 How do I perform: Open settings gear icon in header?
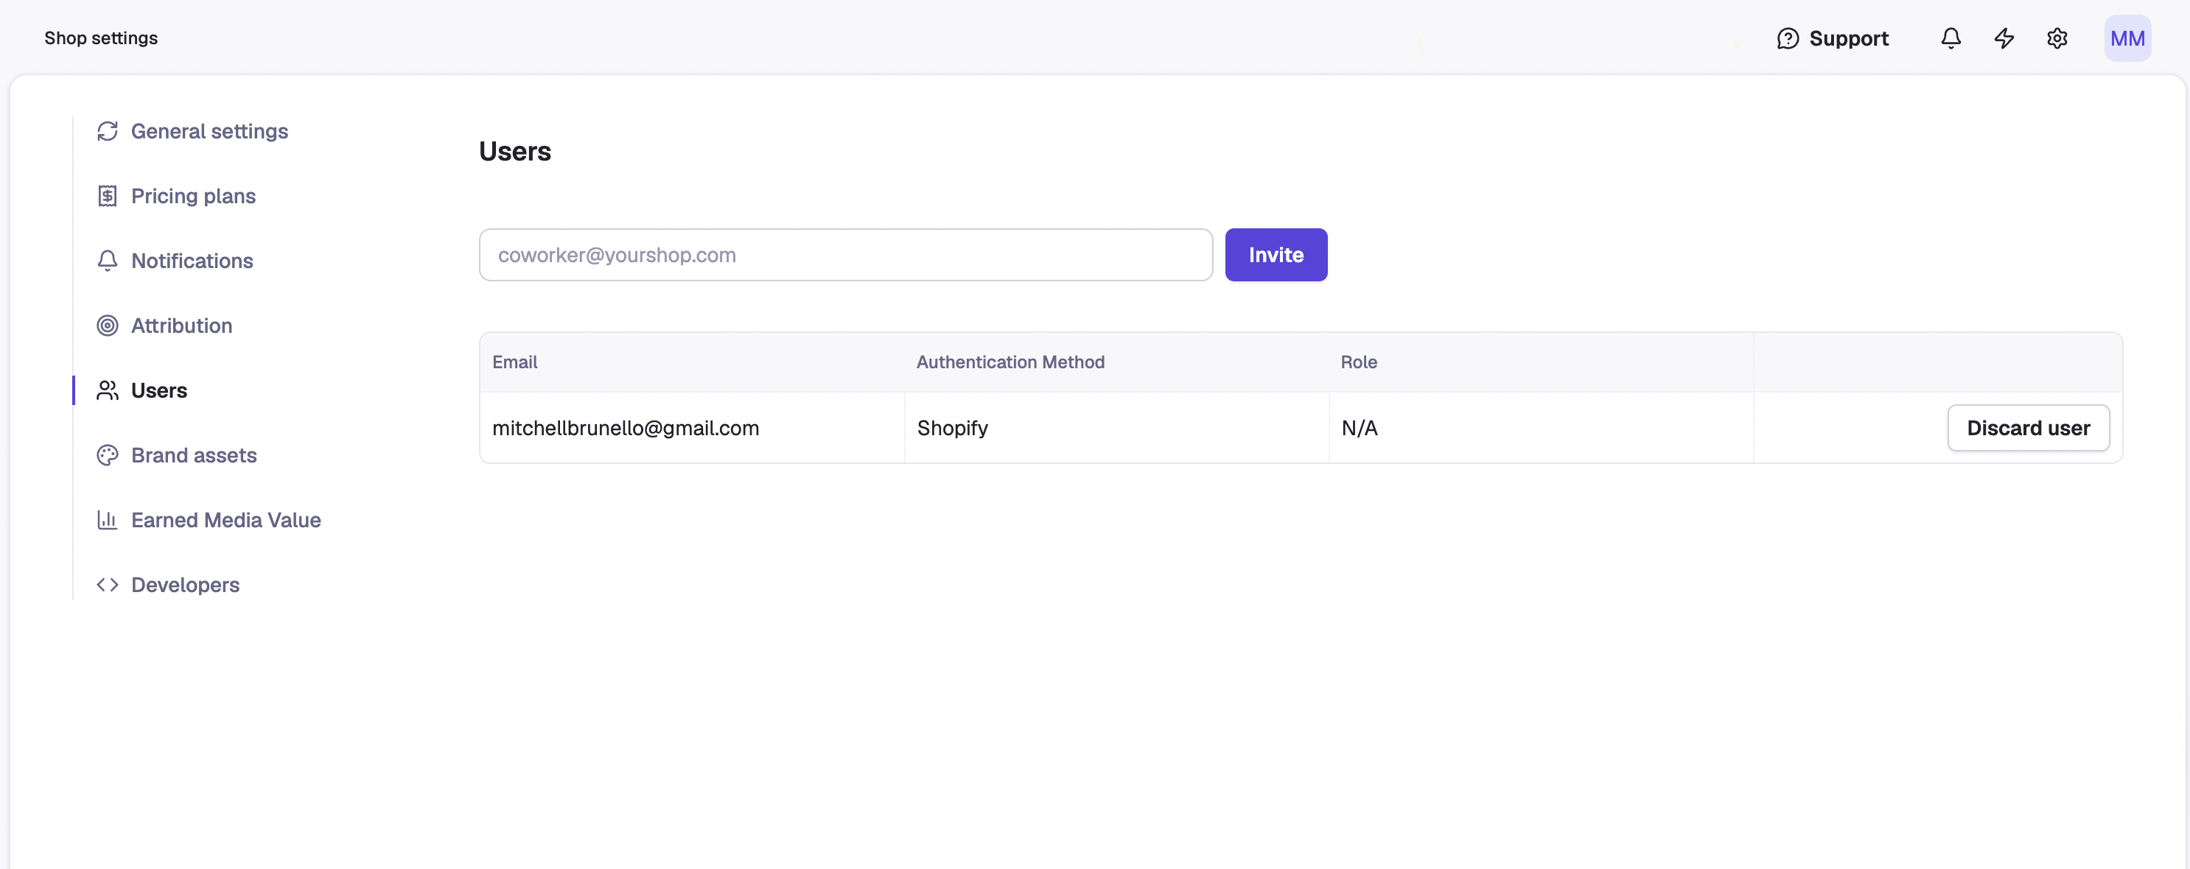point(2057,38)
